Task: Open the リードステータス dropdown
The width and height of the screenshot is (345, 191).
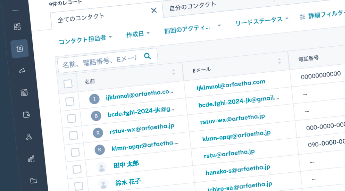Action: click(x=260, y=20)
